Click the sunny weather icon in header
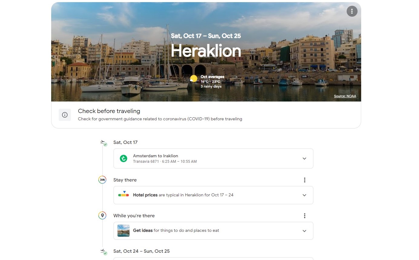Viewport: 419px width, 260px height. pos(194,79)
